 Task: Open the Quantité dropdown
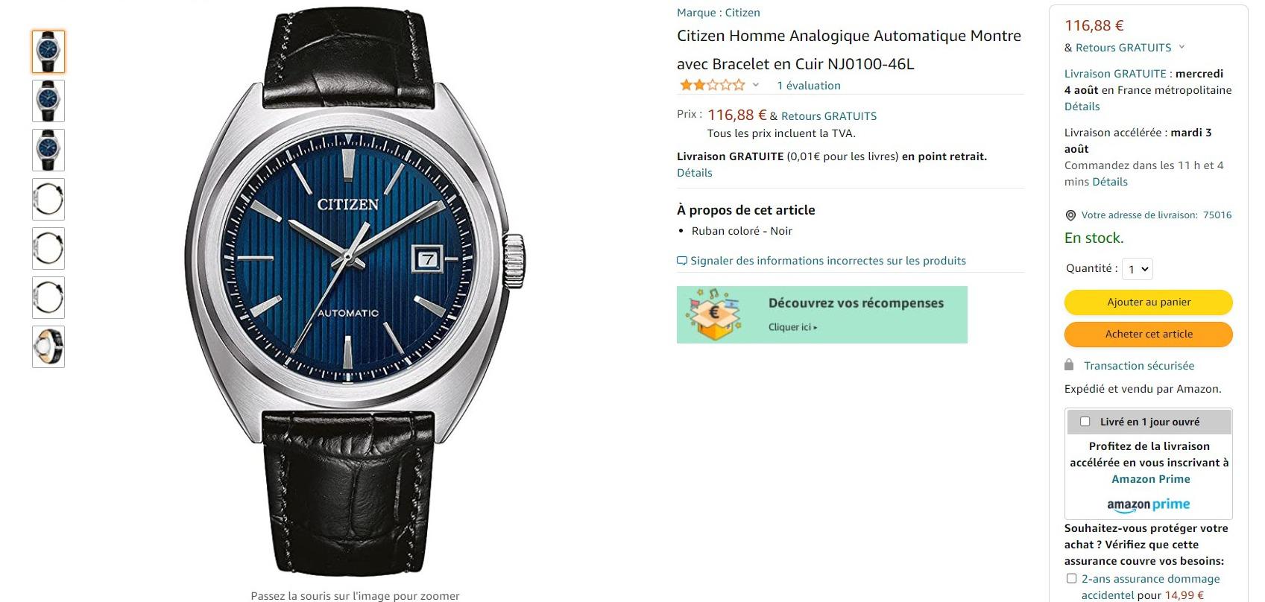click(1138, 269)
